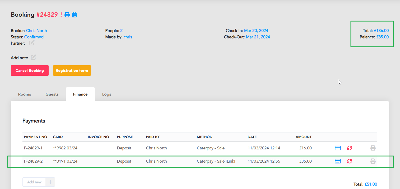Print receipt for payment P-24829-2

pyautogui.click(x=373, y=161)
